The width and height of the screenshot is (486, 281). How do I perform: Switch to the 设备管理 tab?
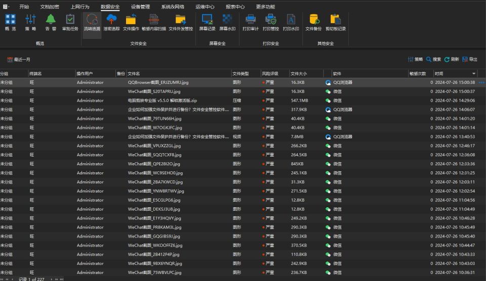click(x=140, y=7)
